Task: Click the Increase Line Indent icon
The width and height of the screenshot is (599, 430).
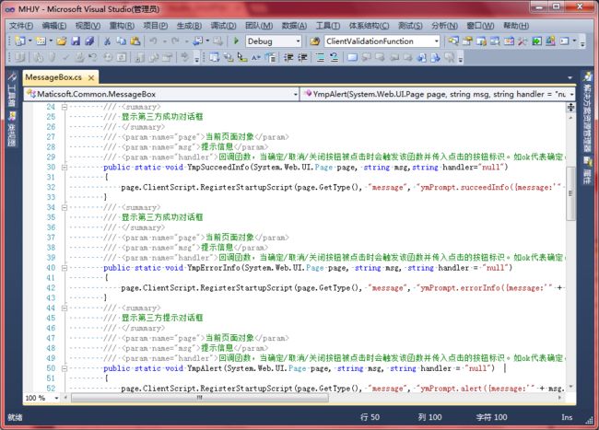Action: click(302, 57)
